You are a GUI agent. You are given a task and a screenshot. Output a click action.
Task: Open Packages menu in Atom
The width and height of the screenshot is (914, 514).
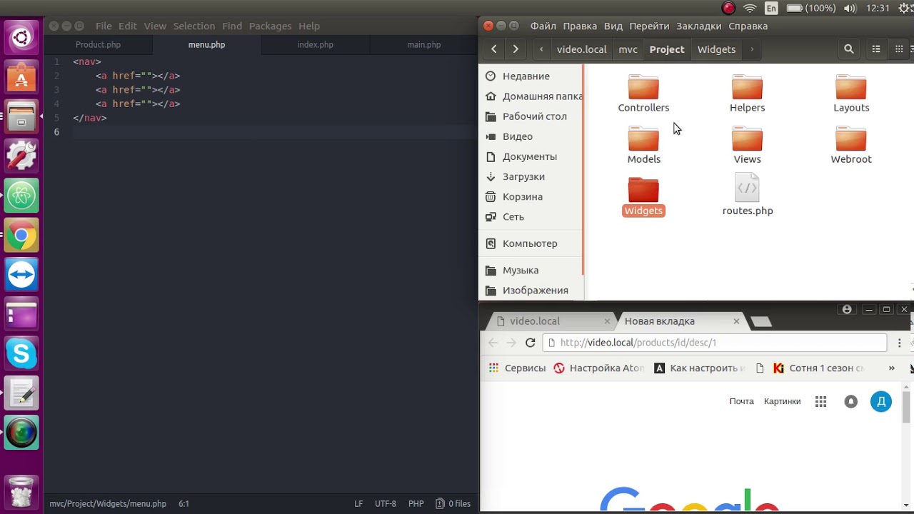click(x=271, y=26)
